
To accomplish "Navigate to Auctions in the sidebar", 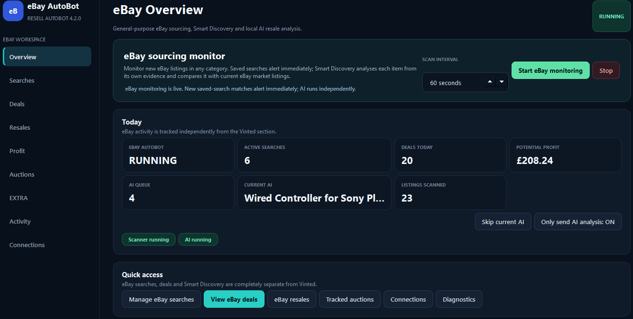I will [47, 174].
